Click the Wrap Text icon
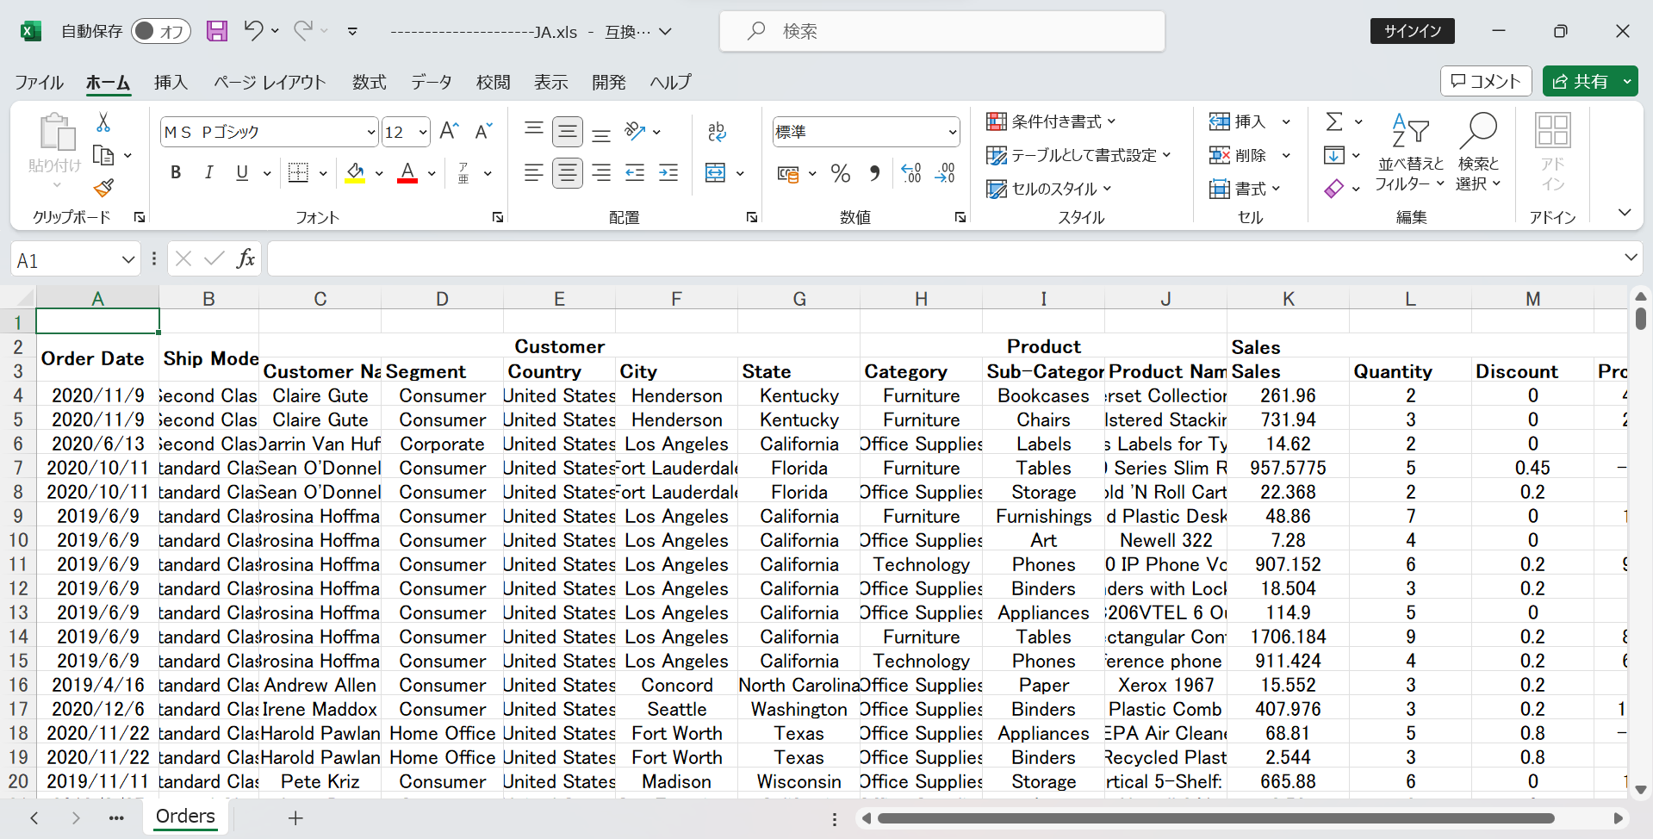Viewport: 1653px width, 839px height. click(717, 131)
